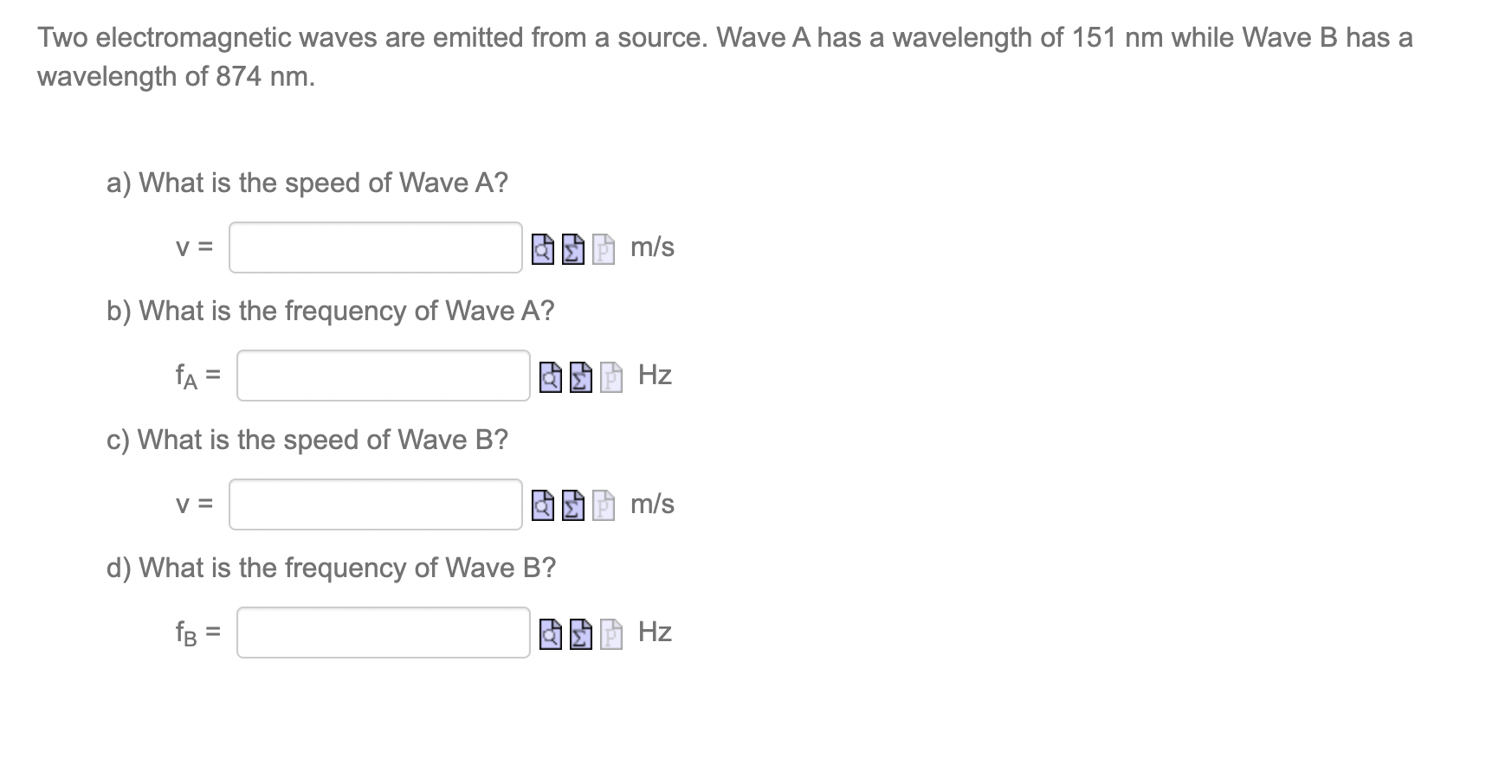1505x758 pixels.
Task: Click inside the Wave B speed answer box
Action: pos(374,505)
